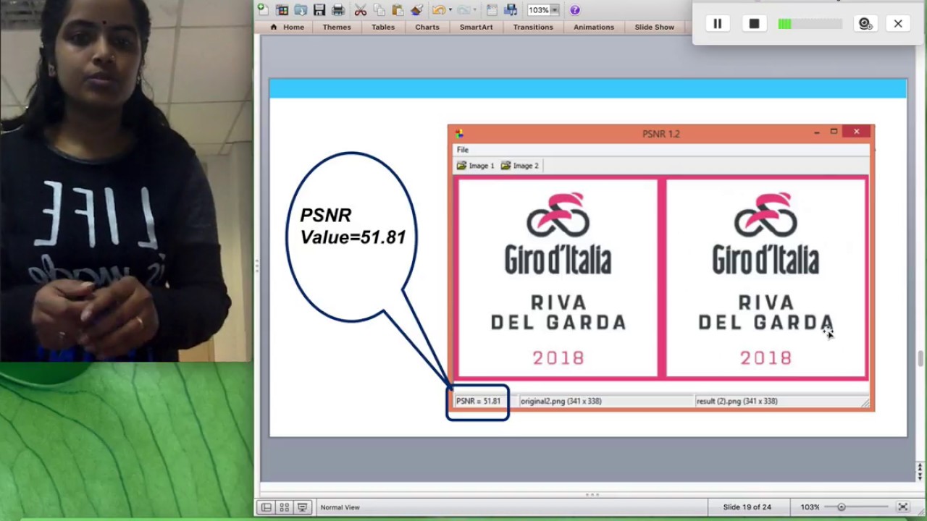
Task: Toggle the webcam in the recording panel
Action: (x=865, y=24)
